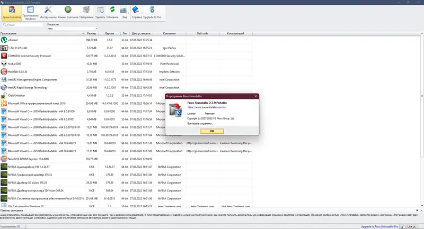Select NVIDIA Аудиодрайвер HD icon
Screen dimensions: 424x229
pyautogui.click(x=4, y=167)
